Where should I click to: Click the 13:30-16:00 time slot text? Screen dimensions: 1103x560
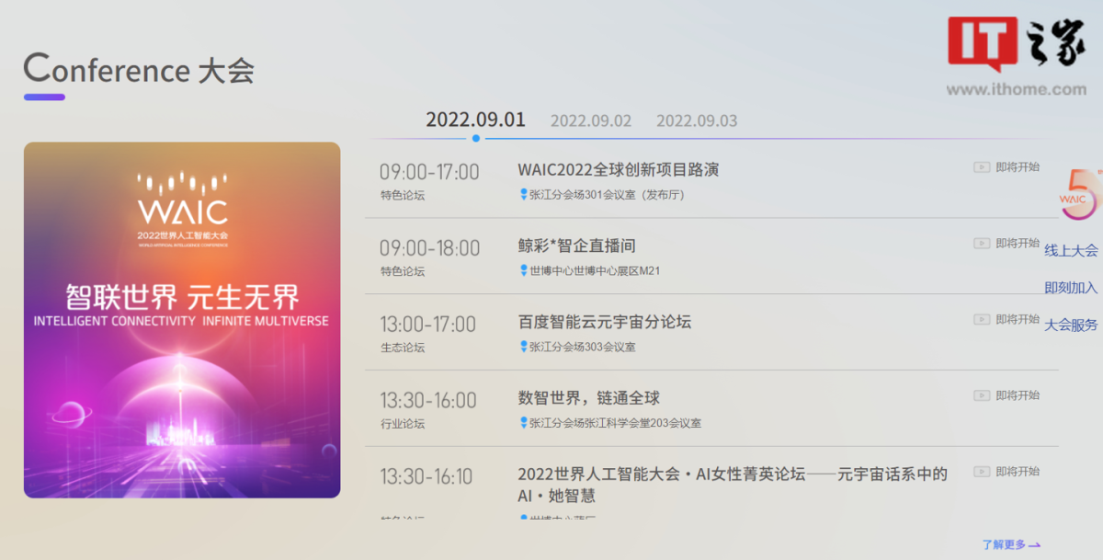[428, 401]
